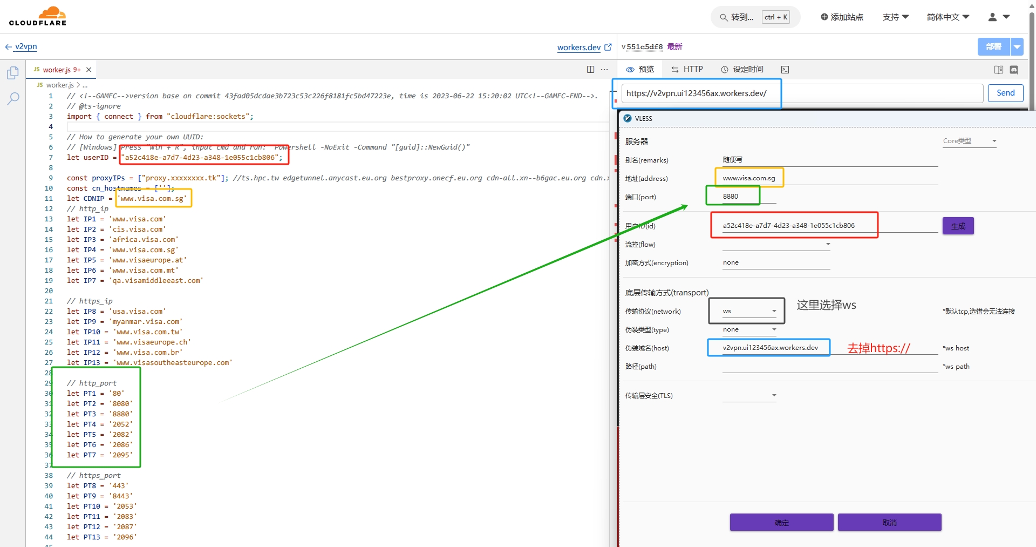Image resolution: width=1036 pixels, height=547 pixels.
Task: Switch to the 设定时间 schedule tab
Action: pyautogui.click(x=742, y=70)
